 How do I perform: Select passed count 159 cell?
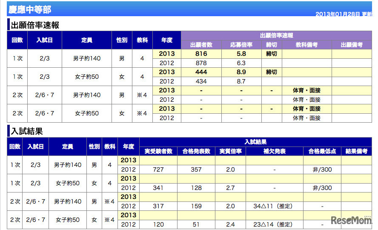click(x=196, y=206)
